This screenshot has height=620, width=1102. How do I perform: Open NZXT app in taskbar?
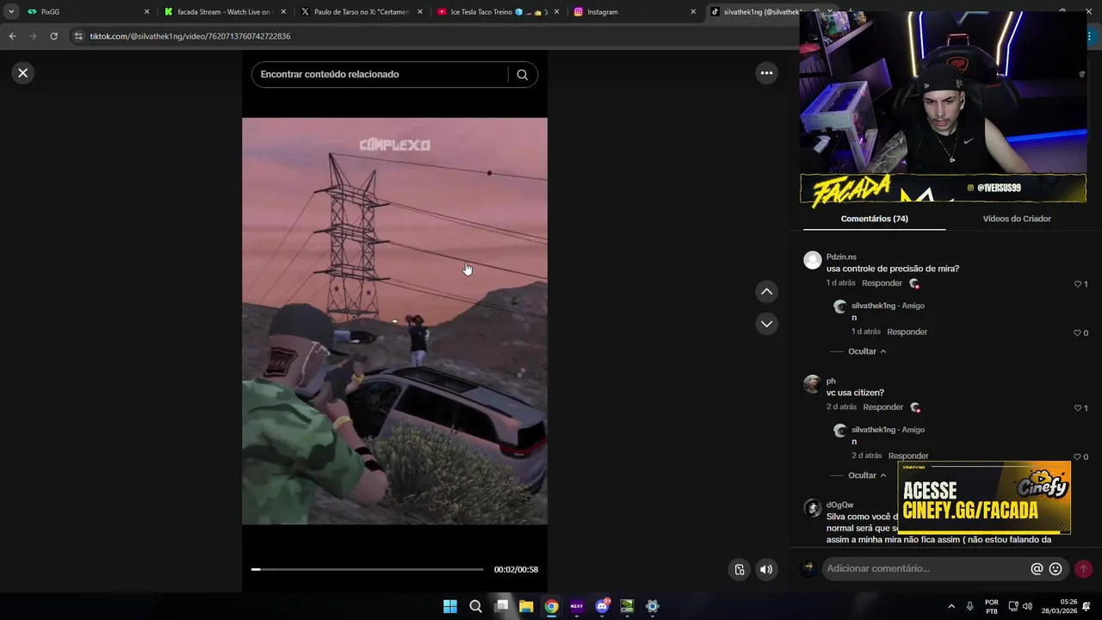(577, 606)
